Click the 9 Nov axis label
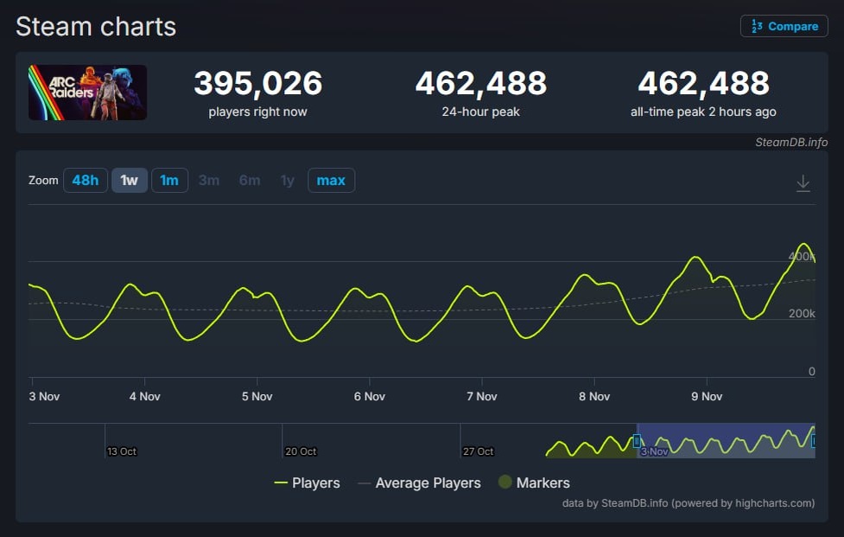The image size is (844, 537). (707, 396)
